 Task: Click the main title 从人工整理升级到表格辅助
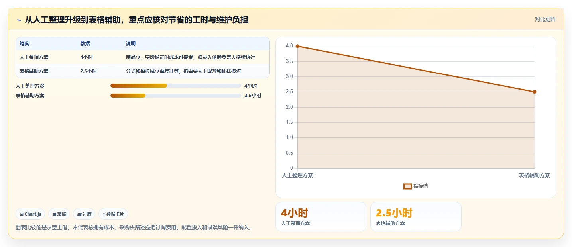tap(136, 20)
